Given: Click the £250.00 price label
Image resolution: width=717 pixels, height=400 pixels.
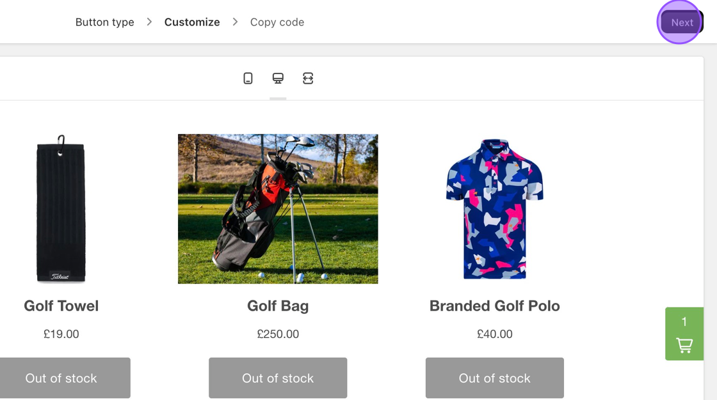Looking at the screenshot, I should (278, 334).
